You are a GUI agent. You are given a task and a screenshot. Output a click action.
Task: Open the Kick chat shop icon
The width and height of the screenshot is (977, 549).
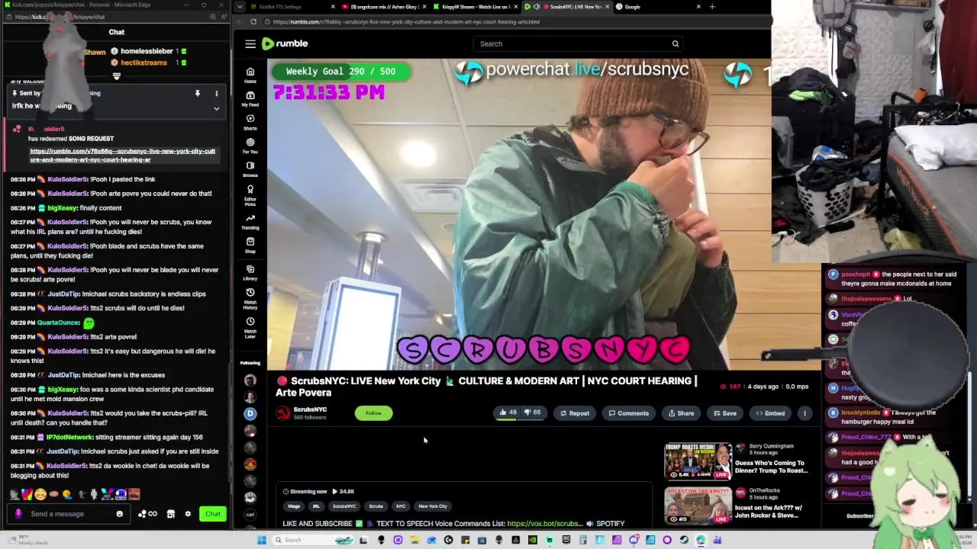(x=171, y=514)
